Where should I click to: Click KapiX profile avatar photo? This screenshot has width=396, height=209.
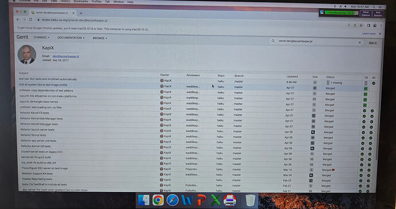[x=27, y=54]
